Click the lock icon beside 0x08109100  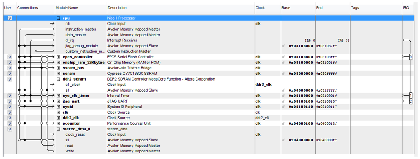(x=284, y=101)
